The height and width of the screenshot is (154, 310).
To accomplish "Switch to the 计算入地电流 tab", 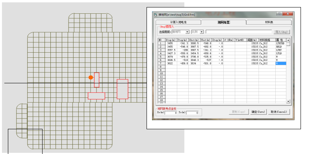I will (x=178, y=22).
